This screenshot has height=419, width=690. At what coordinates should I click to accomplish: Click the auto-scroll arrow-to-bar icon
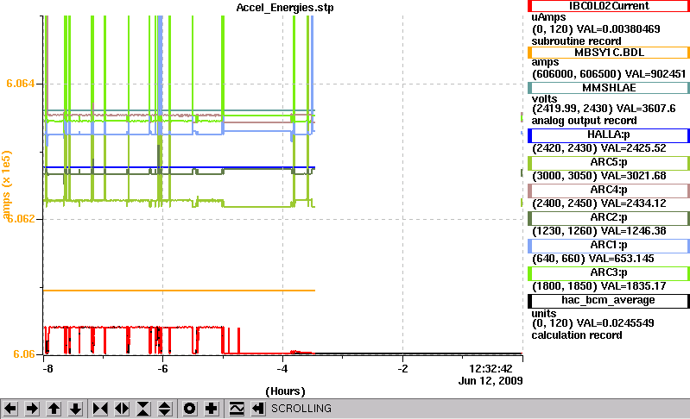coord(258,409)
